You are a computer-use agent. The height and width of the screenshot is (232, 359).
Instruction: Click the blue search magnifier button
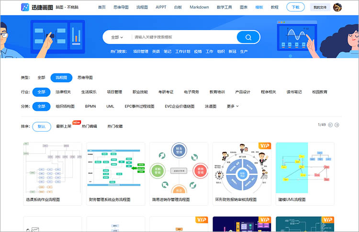pyautogui.click(x=248, y=37)
